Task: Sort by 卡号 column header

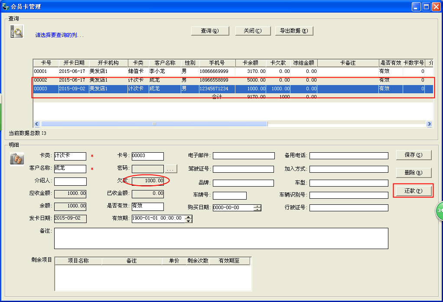Action: point(46,63)
